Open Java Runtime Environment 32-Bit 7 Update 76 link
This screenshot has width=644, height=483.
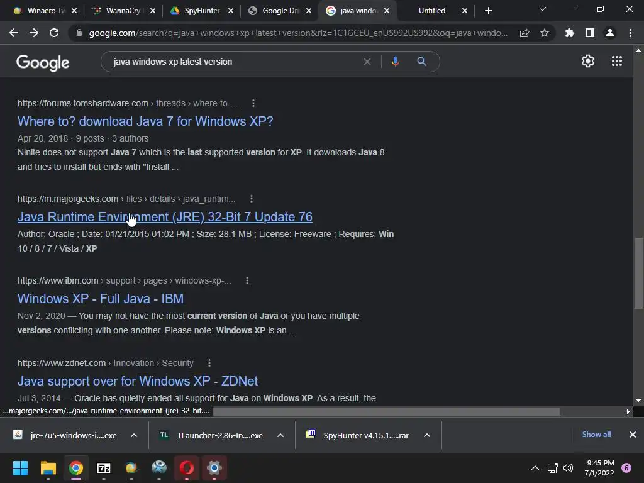click(165, 217)
